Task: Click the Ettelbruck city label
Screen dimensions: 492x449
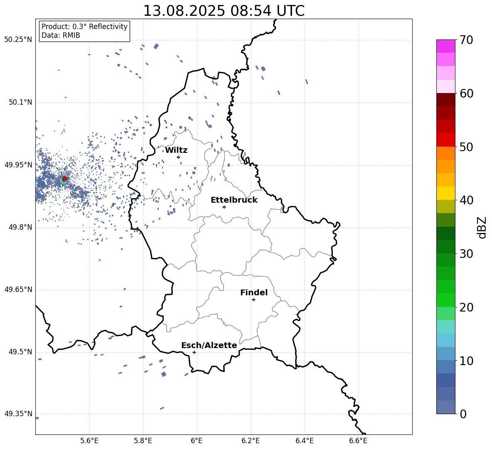Action: pyautogui.click(x=234, y=200)
